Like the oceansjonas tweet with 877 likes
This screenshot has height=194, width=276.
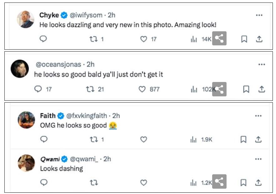142,89
